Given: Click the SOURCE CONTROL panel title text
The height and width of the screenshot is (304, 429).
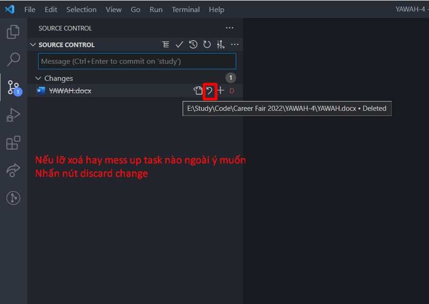Looking at the screenshot, I should pos(65,28).
